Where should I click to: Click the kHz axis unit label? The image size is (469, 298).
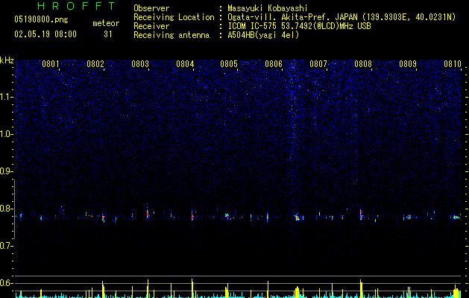(x=7, y=60)
